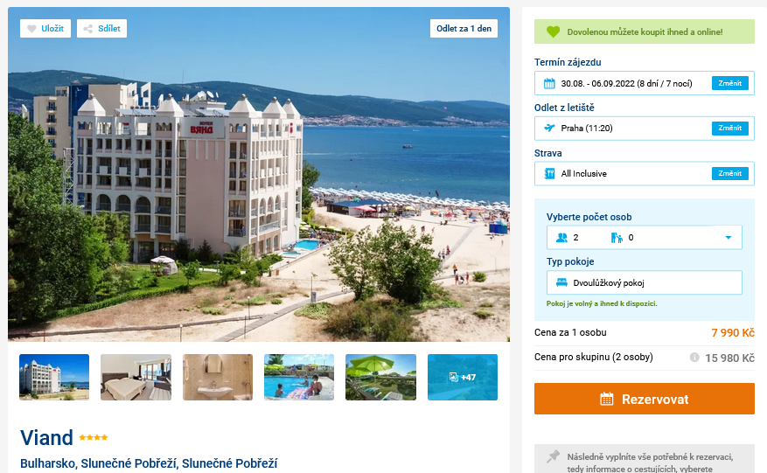Viewport: 767px width, 473px height.
Task: Change All Inclusive meal plan via Změnit
Action: pyautogui.click(x=729, y=174)
